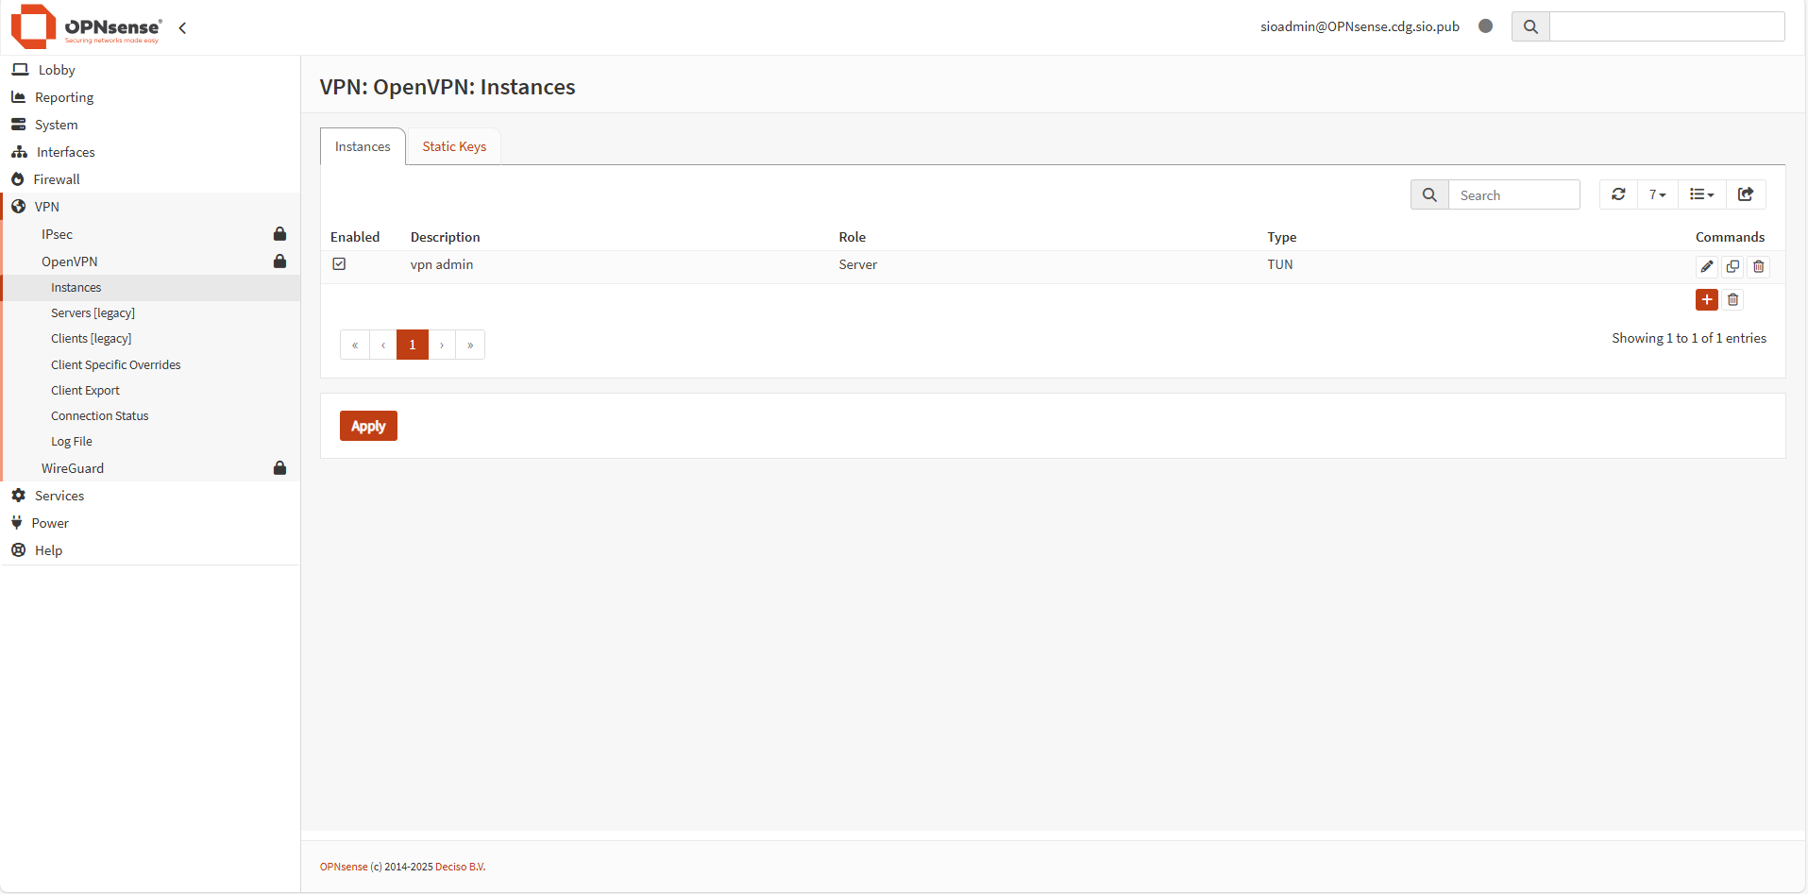
Task: Delete the vpn admin instance with trash icon
Action: [1758, 266]
